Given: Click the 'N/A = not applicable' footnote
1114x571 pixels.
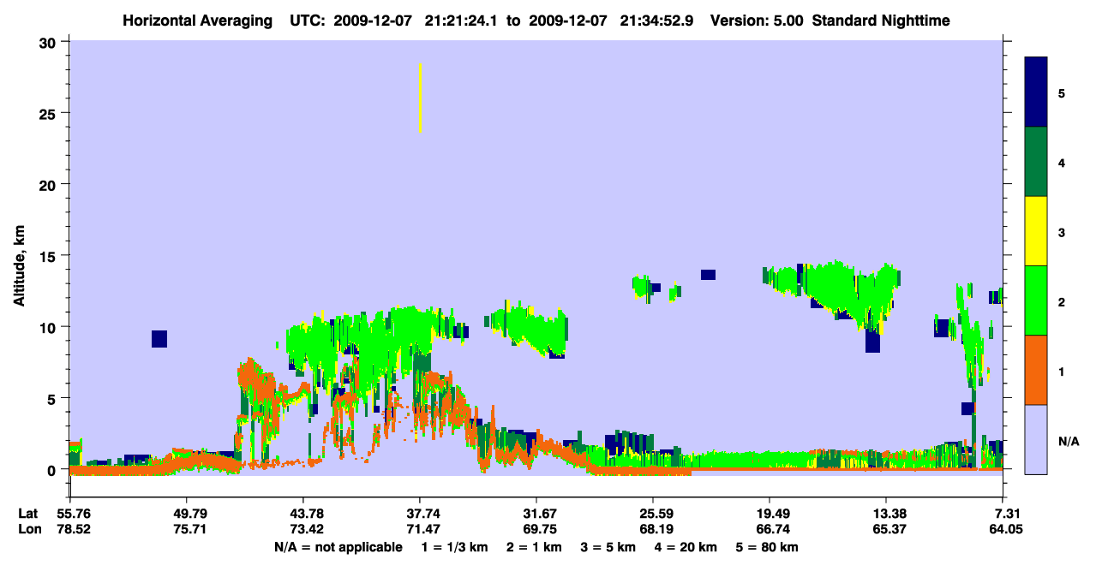Looking at the screenshot, I should (x=338, y=547).
